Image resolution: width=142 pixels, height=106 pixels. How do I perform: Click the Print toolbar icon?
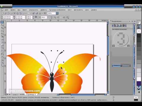click(11, 13)
